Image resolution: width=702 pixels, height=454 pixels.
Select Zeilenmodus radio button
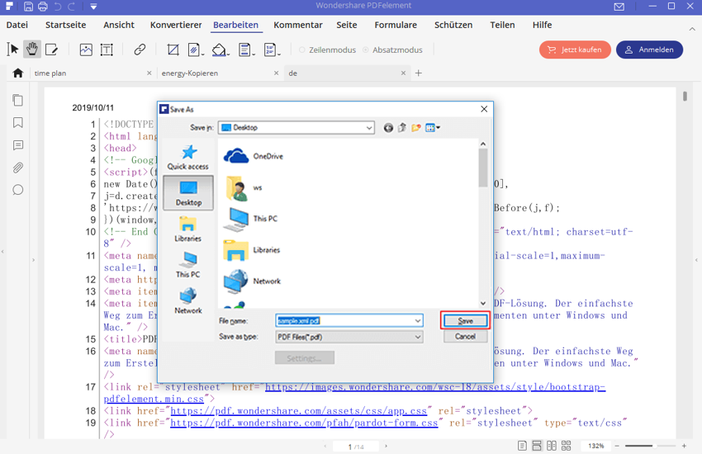(302, 50)
